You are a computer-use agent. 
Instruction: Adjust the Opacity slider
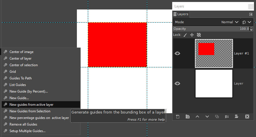(211, 29)
